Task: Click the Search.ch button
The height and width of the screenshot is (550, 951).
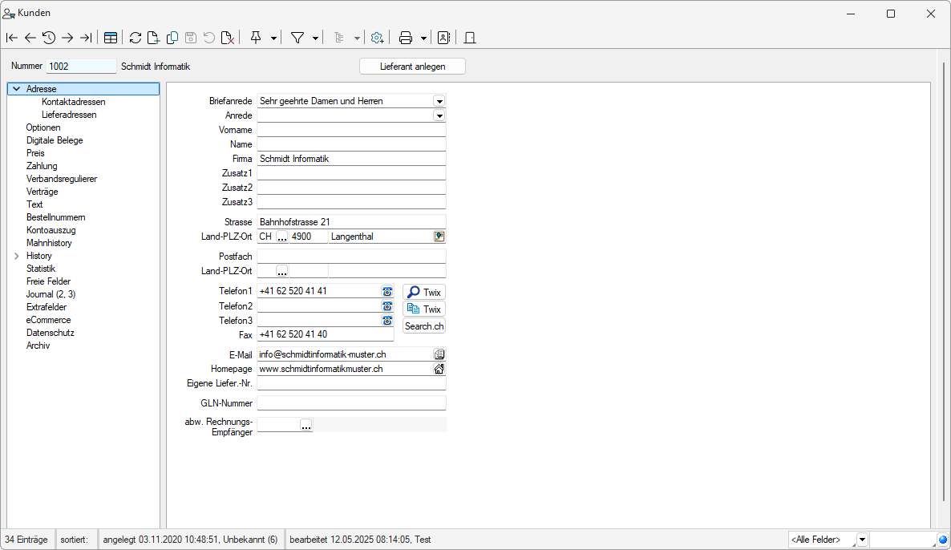Action: pos(424,326)
